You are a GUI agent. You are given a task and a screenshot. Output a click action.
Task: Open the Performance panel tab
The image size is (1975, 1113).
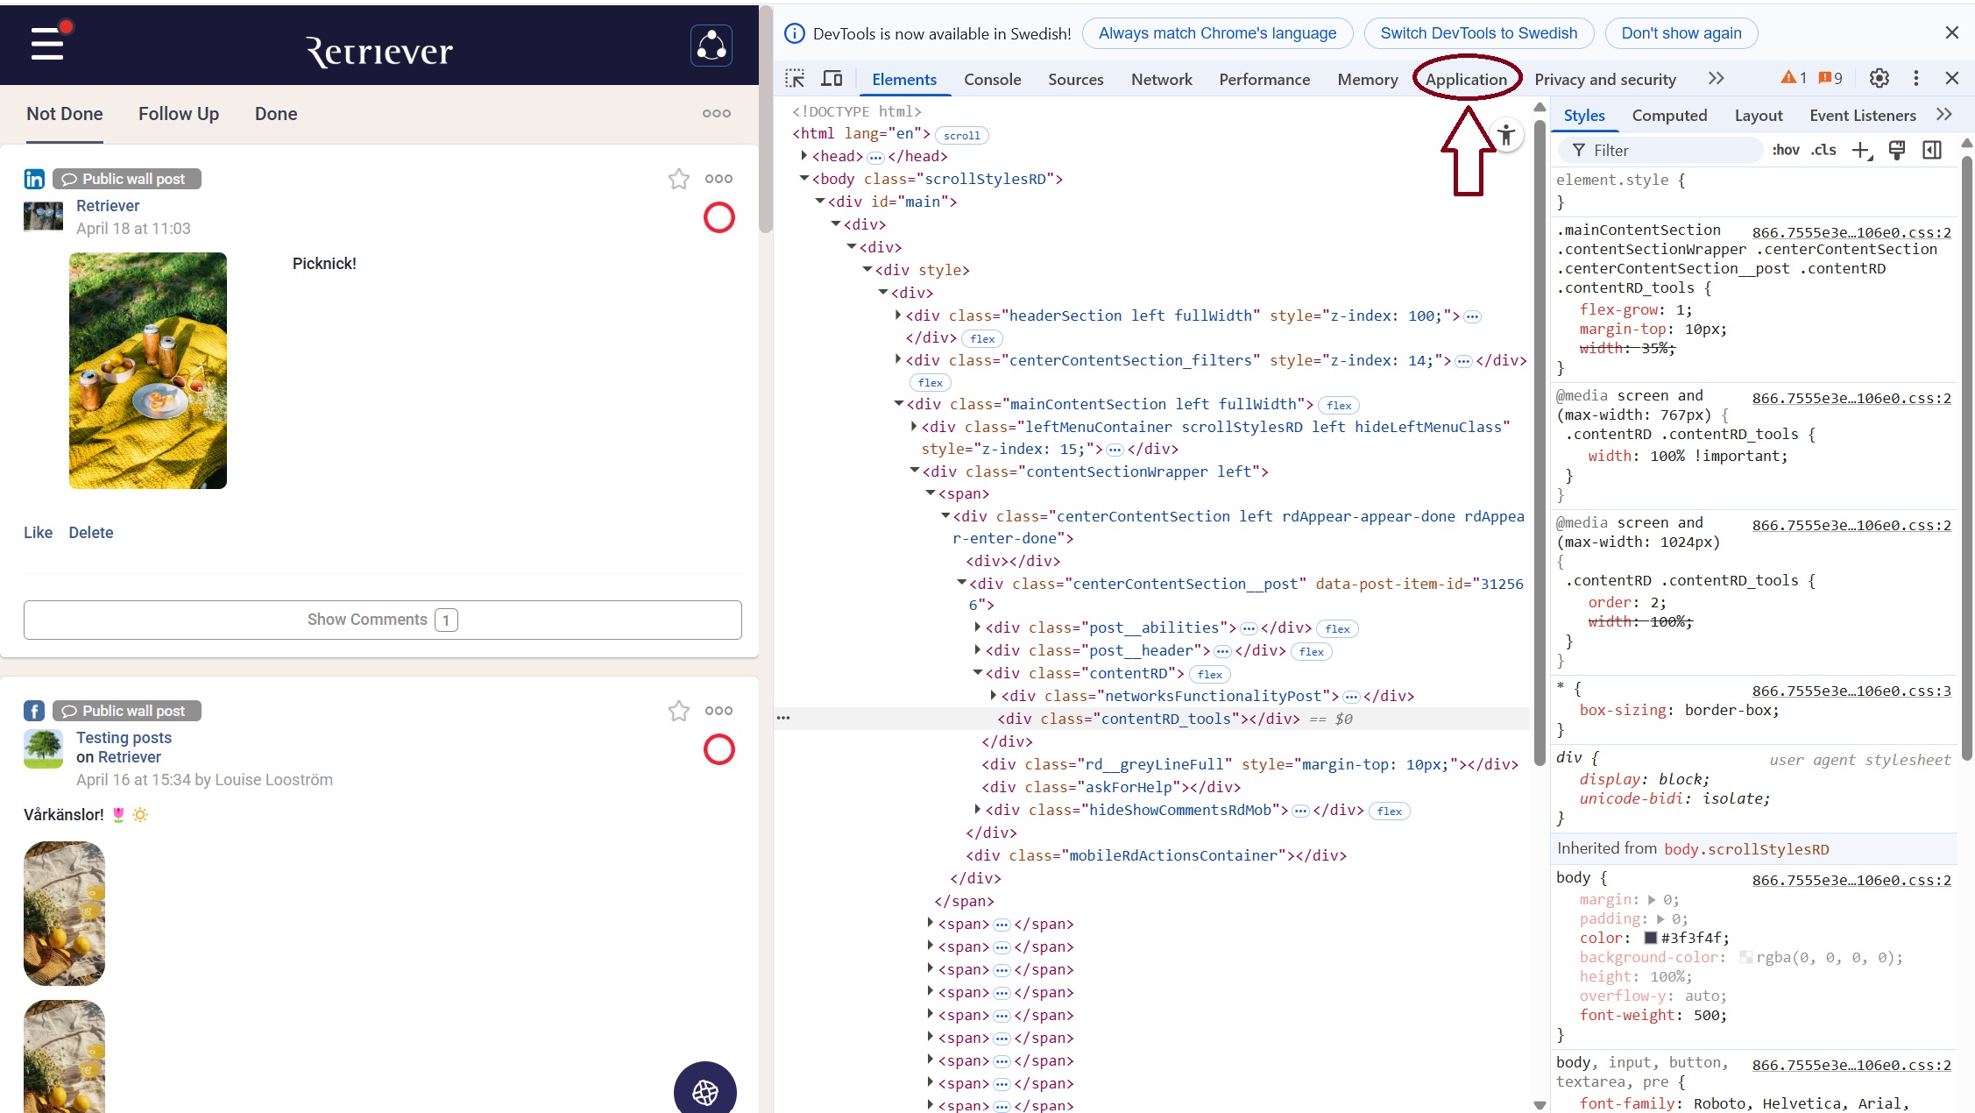coord(1264,80)
